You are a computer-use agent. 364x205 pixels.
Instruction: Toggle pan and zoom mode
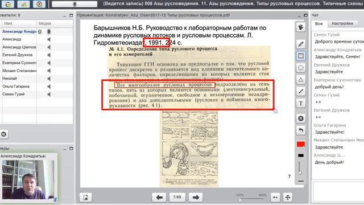[x=288, y=198]
